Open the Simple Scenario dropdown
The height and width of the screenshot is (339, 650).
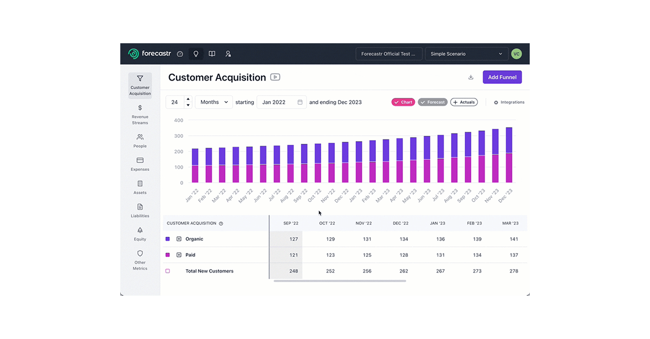[x=466, y=54]
